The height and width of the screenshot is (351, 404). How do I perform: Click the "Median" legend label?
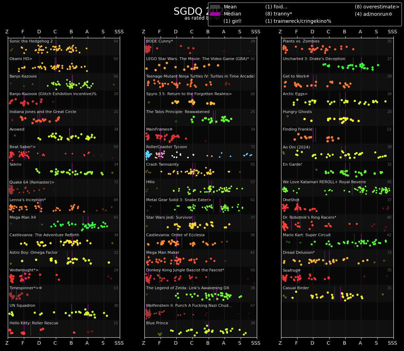[233, 14]
